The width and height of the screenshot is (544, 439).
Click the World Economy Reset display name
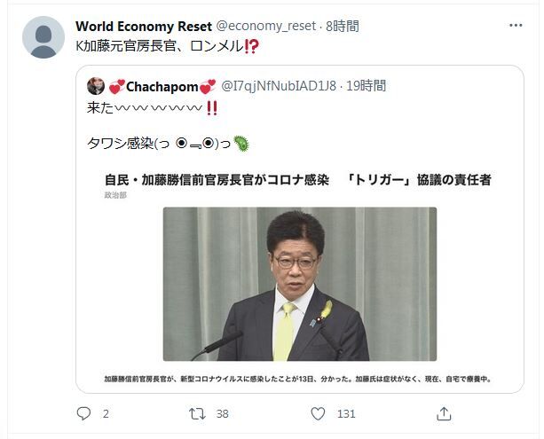coord(144,27)
